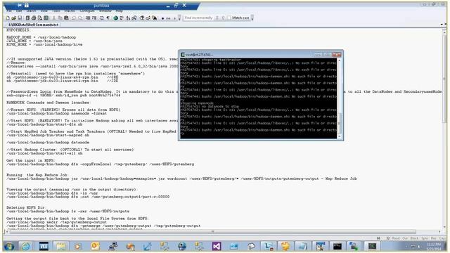Click the Print Preview page icon

click(39, 18)
